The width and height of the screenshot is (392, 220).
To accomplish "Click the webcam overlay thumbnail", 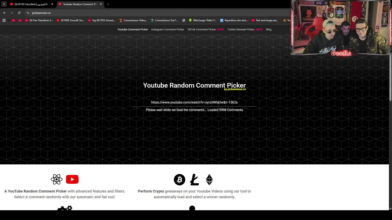I will 341,28.
